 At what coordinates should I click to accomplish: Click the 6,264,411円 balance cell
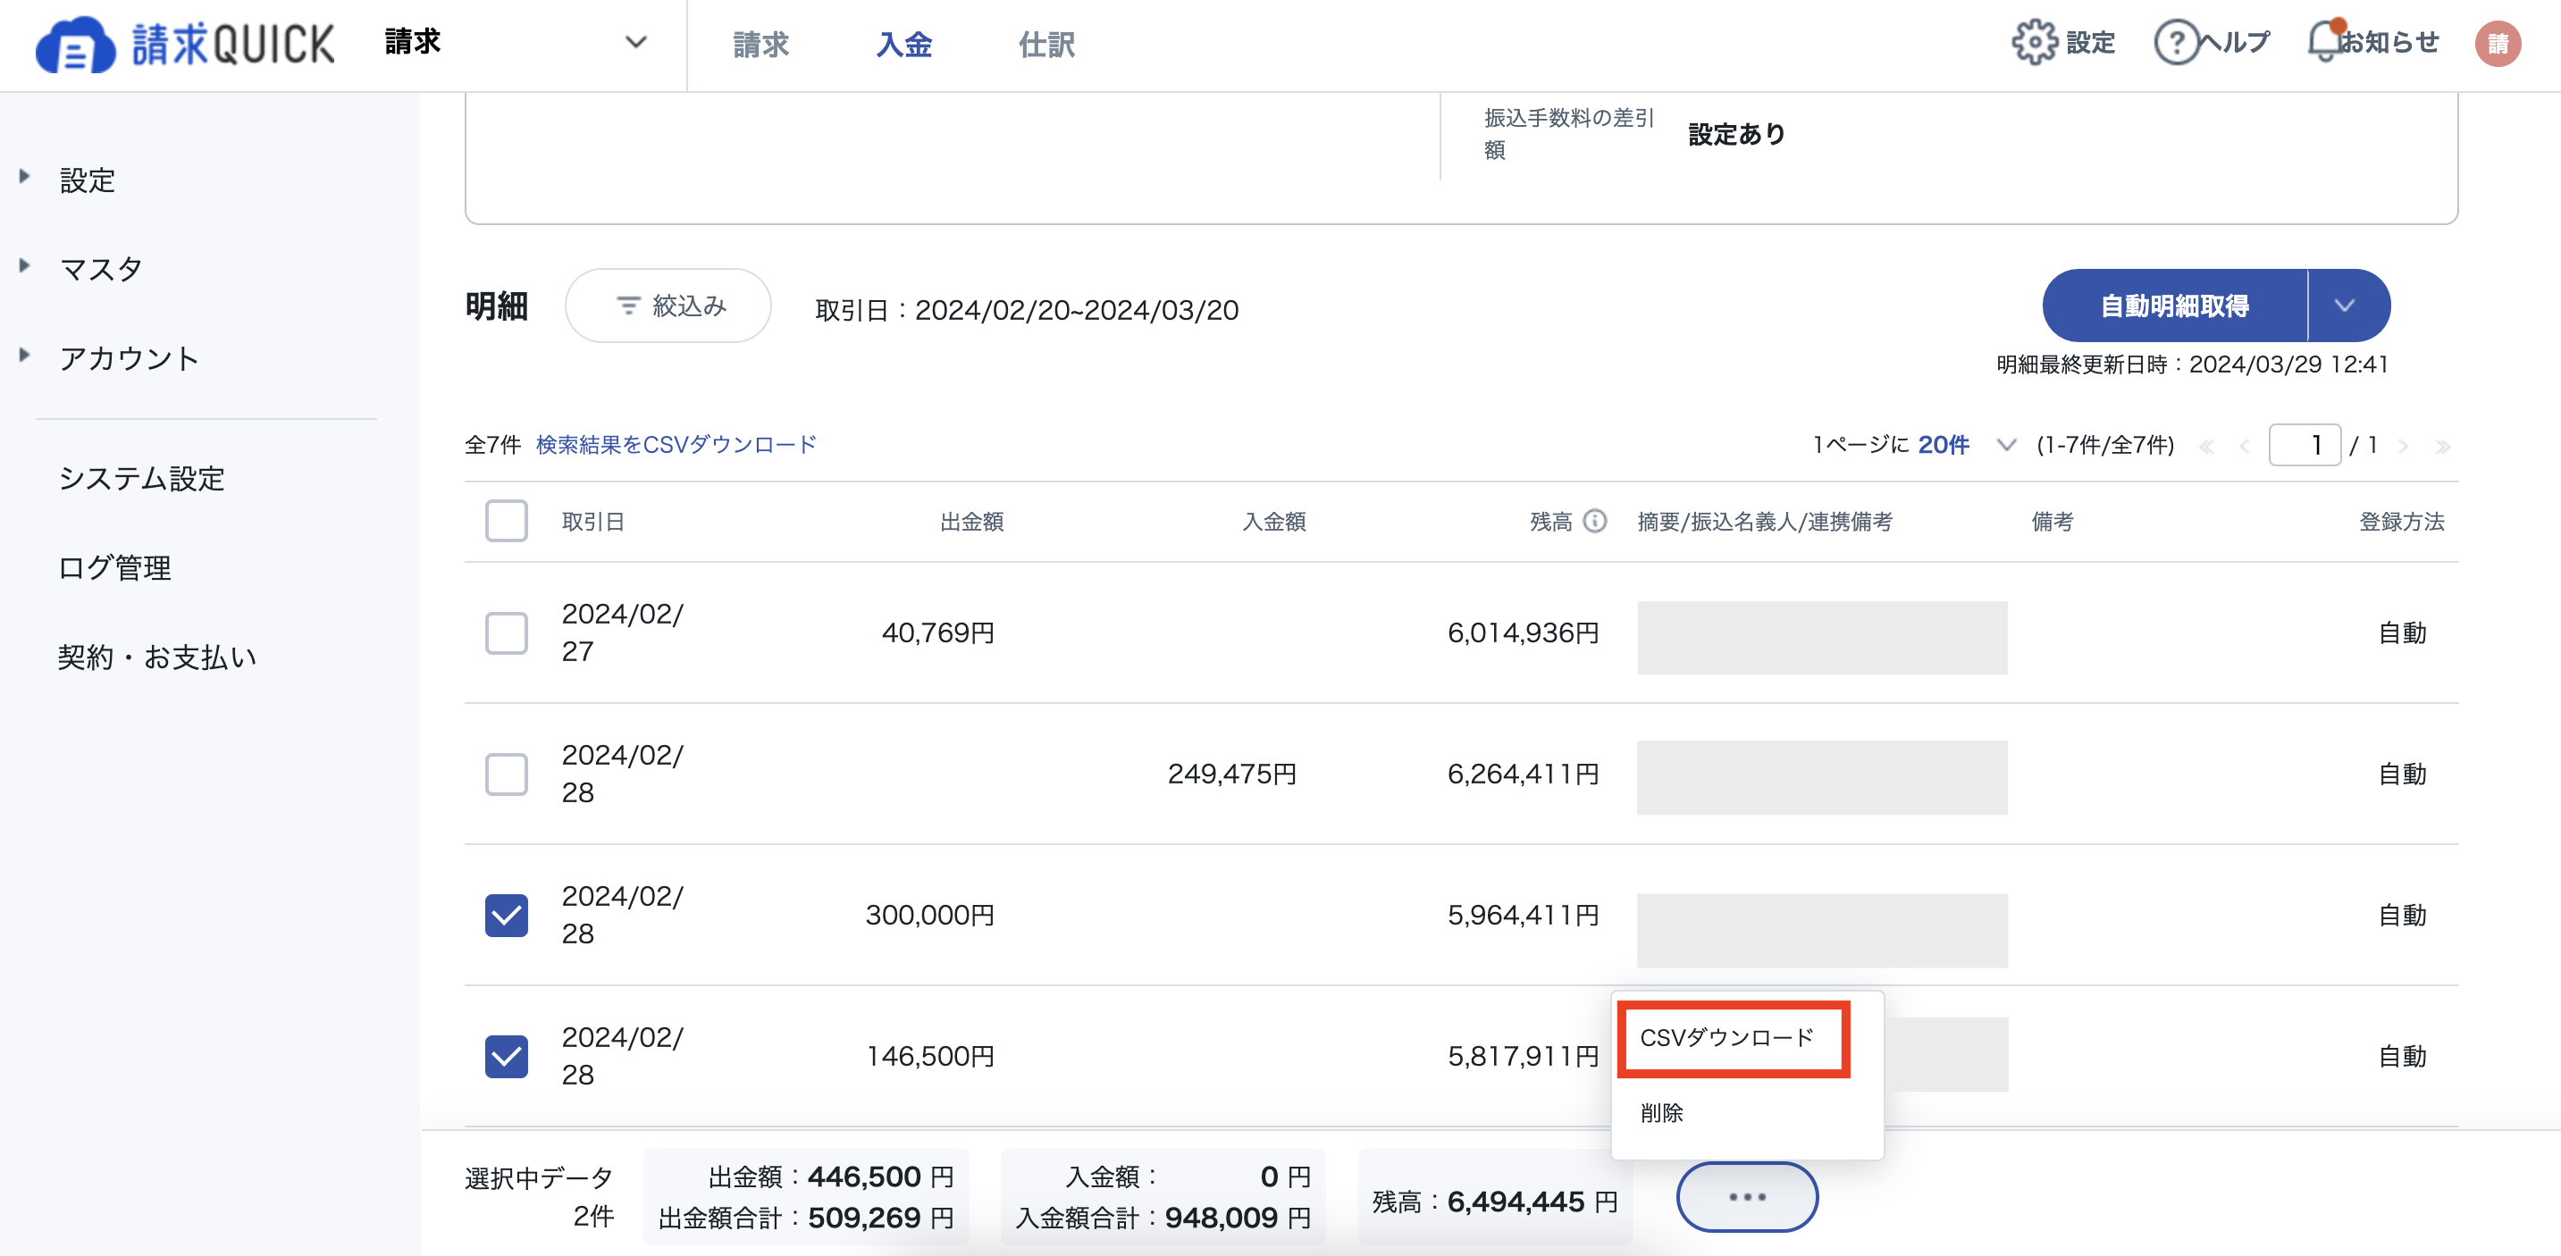click(1523, 775)
